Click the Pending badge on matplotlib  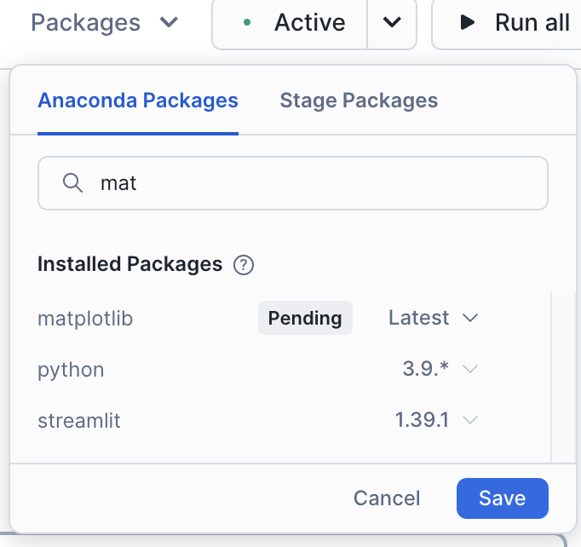[305, 318]
